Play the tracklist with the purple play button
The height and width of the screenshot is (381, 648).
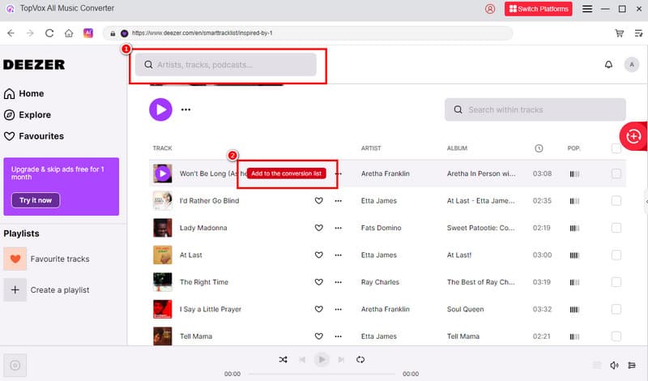click(160, 109)
